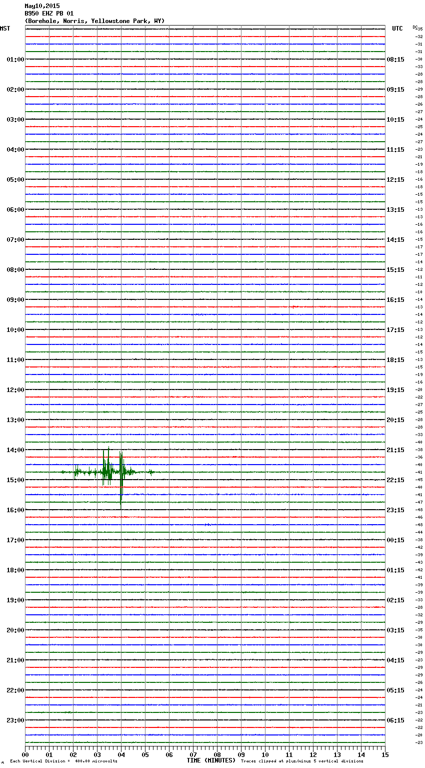
Task: Click the 13 minute tick label
Action: click(337, 754)
